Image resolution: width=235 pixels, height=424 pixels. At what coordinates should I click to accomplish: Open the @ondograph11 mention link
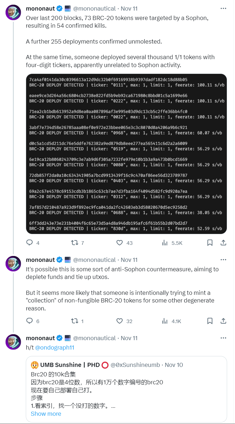coord(55,347)
